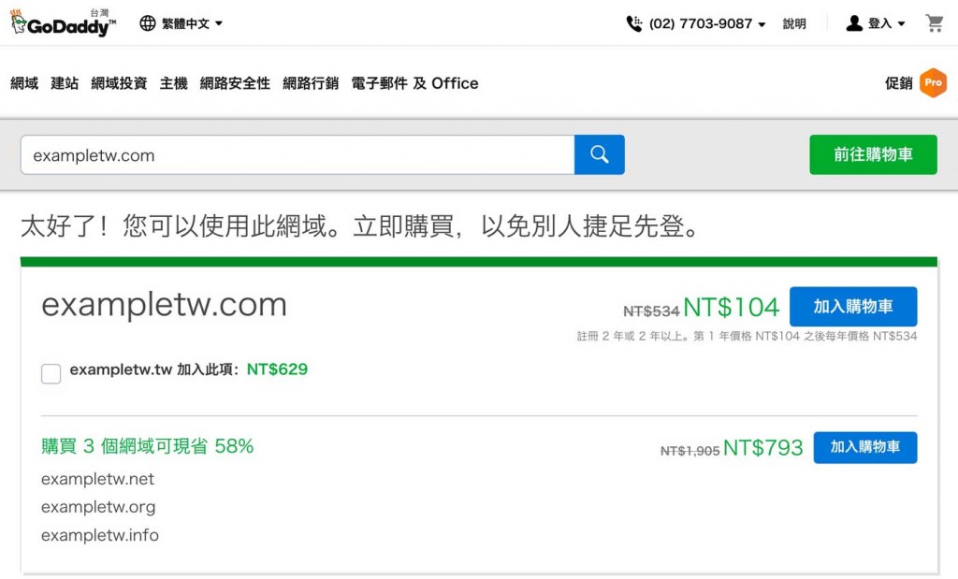Click the crossed-out NT$534 price
This screenshot has width=958, height=579.
click(x=651, y=311)
